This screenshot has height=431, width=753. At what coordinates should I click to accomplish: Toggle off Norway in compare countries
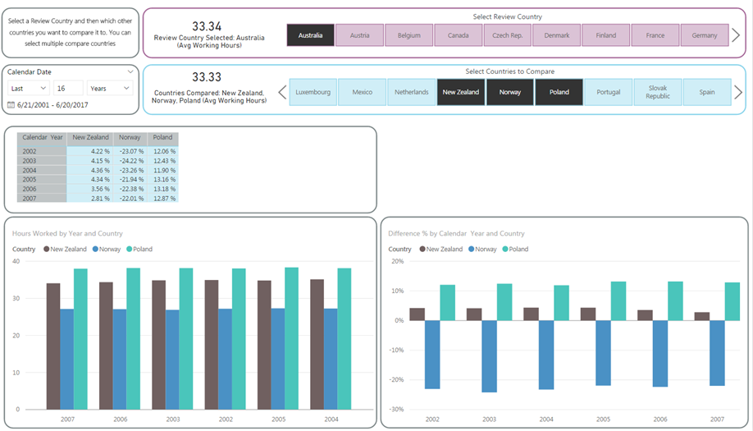point(509,92)
